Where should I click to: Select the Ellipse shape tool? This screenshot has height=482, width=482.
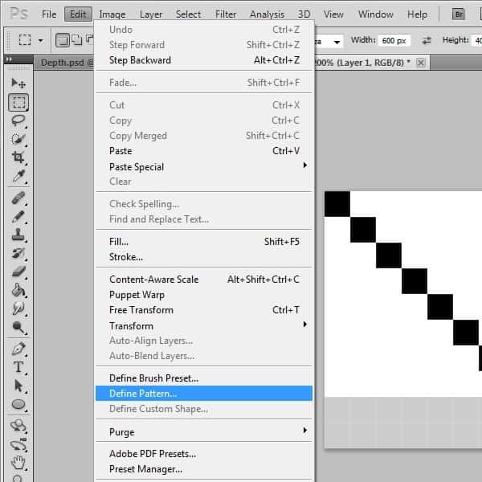(18, 404)
